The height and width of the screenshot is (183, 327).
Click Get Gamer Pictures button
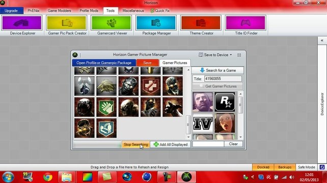pyautogui.click(x=217, y=86)
